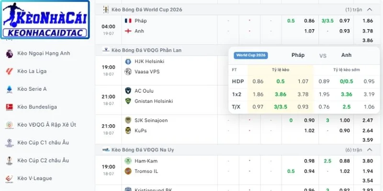The image size is (383, 191).
Task: Click the Champions League C1 cup icon
Action: [x=9, y=143]
